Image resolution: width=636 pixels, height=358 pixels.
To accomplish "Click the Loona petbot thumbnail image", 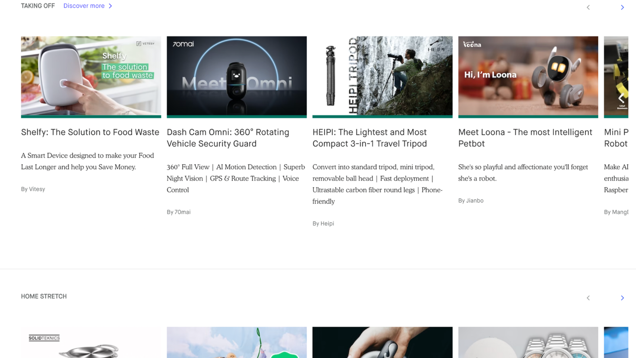I will (x=528, y=77).
